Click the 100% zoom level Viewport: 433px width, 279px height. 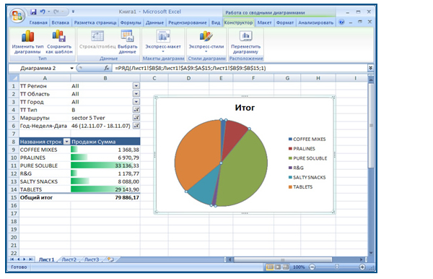299,267
